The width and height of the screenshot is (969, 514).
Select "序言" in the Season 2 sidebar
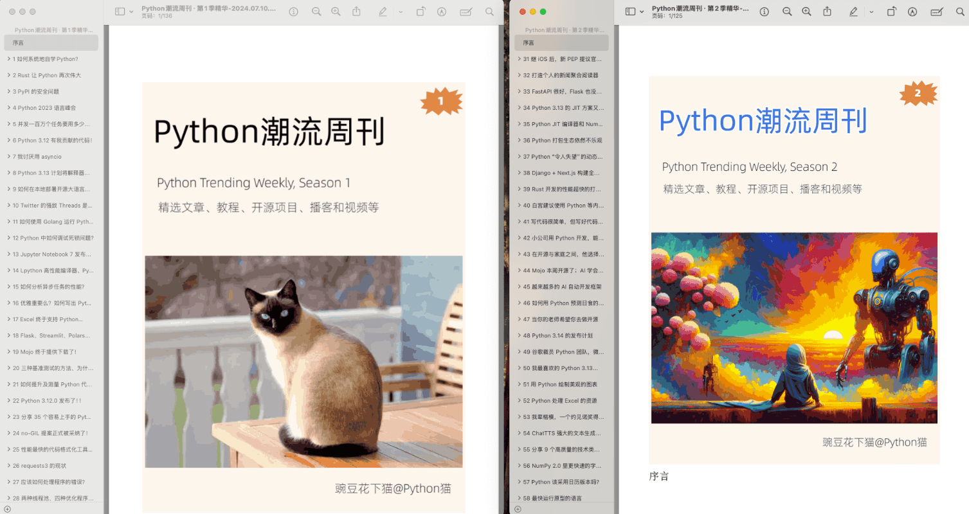click(529, 43)
